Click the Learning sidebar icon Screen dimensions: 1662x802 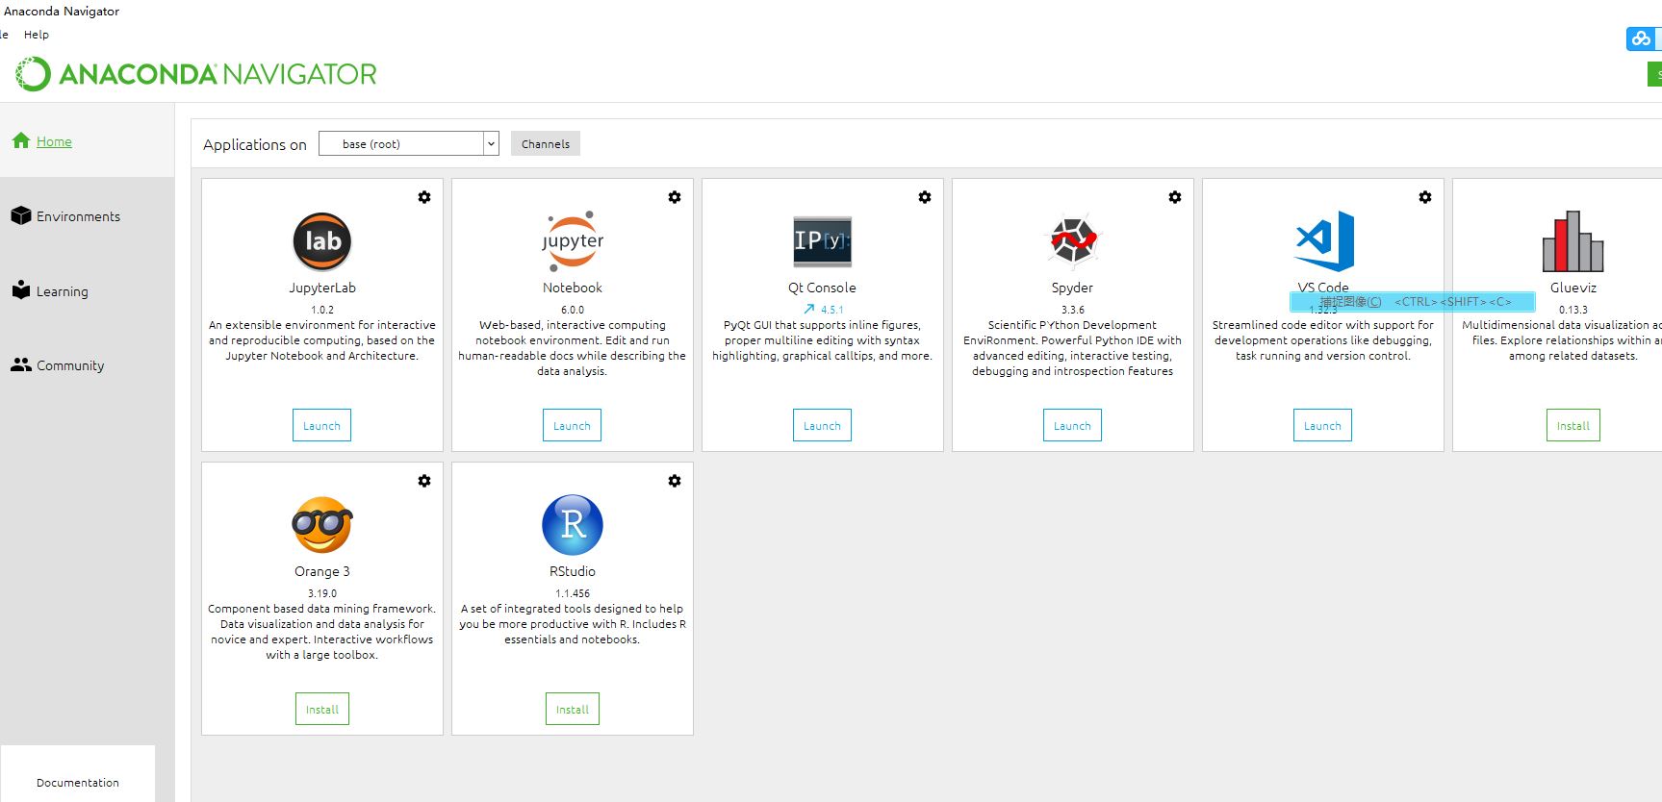click(x=21, y=289)
